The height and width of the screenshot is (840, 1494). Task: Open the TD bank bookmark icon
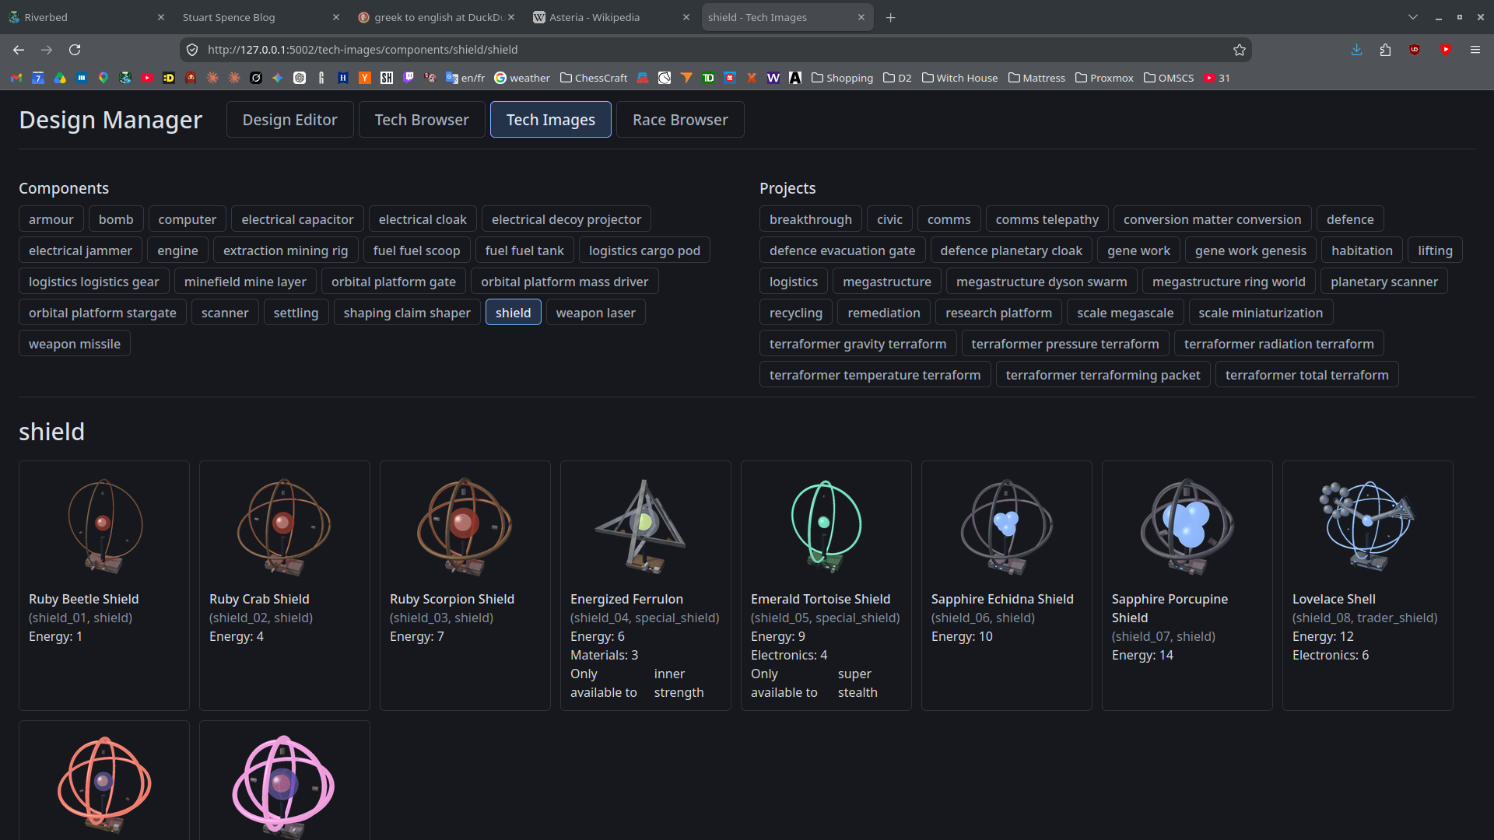[708, 78]
